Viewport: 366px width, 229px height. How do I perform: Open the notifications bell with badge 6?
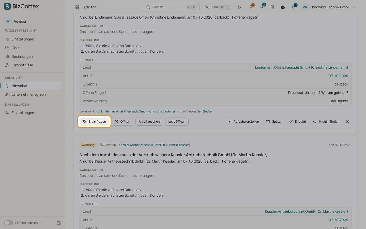294,7
